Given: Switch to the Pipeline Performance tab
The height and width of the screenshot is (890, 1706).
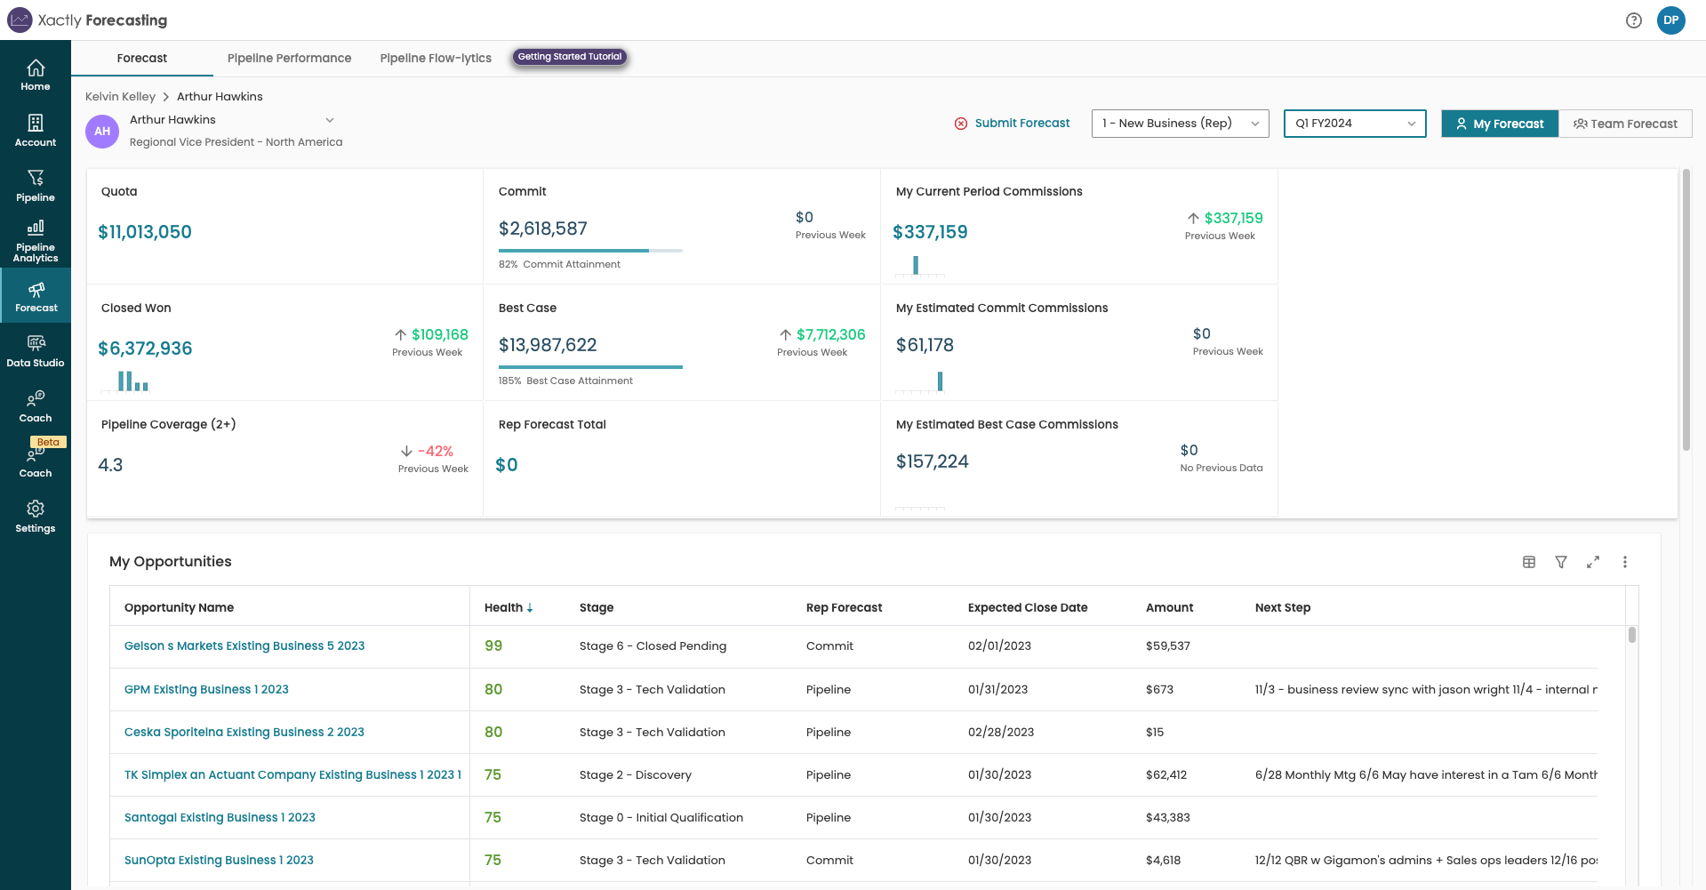Looking at the screenshot, I should [289, 58].
